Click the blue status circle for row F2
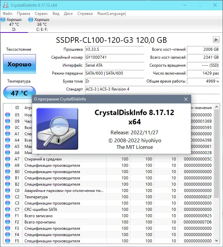The width and height of the screenshot is (223, 247). point(8,222)
